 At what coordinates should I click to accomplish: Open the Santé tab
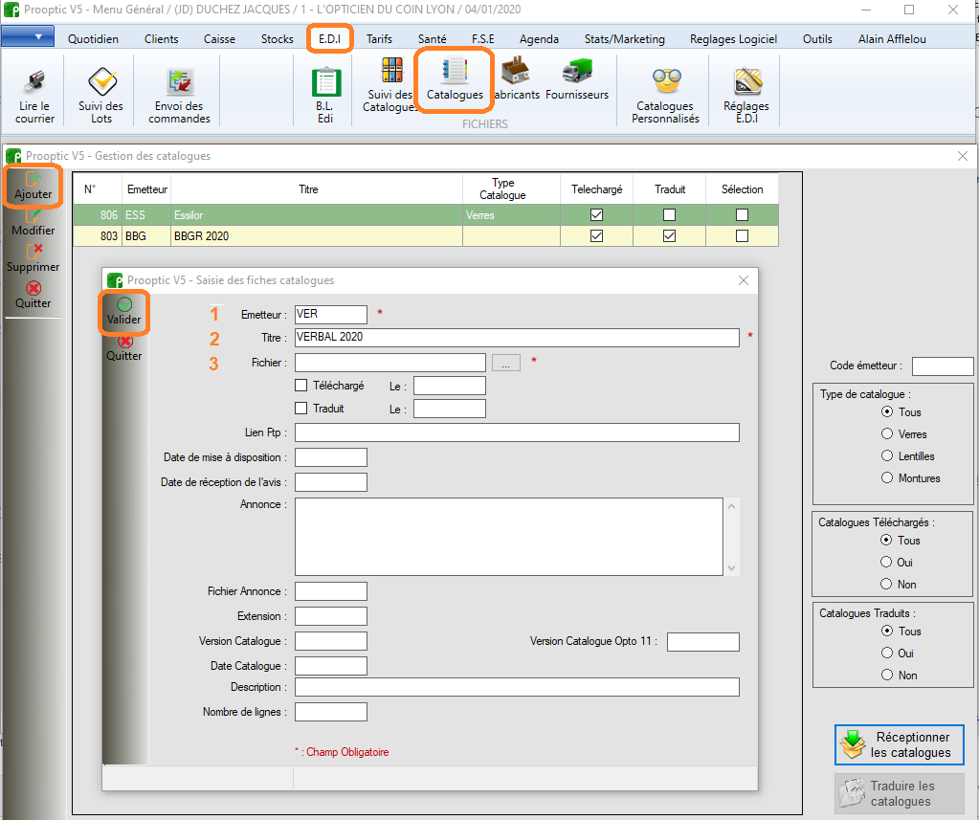coord(432,38)
